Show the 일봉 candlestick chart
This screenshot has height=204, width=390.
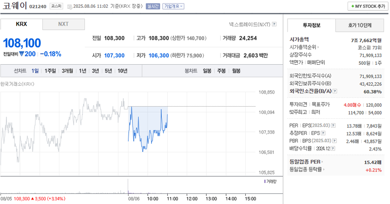(207, 71)
